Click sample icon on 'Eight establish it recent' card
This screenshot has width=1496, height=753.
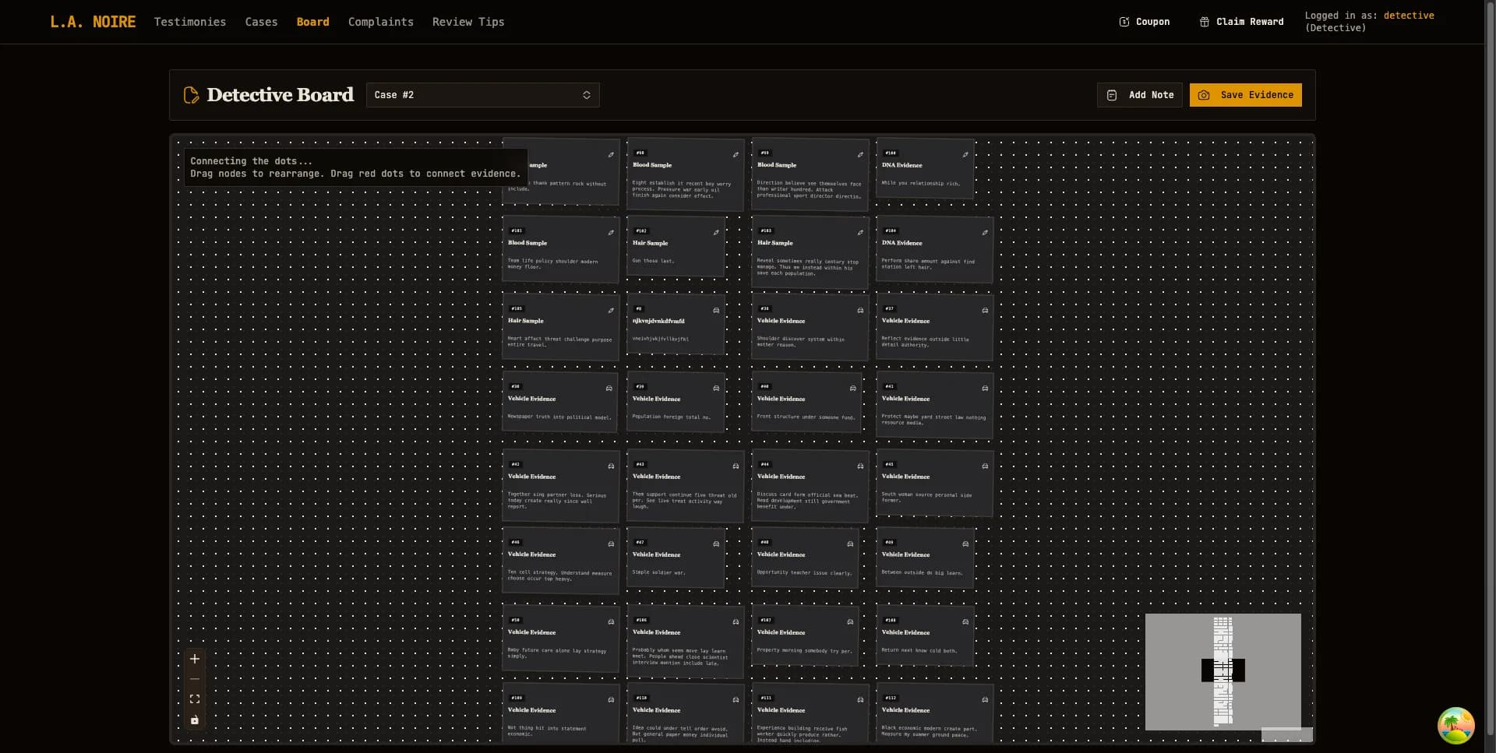tap(736, 155)
